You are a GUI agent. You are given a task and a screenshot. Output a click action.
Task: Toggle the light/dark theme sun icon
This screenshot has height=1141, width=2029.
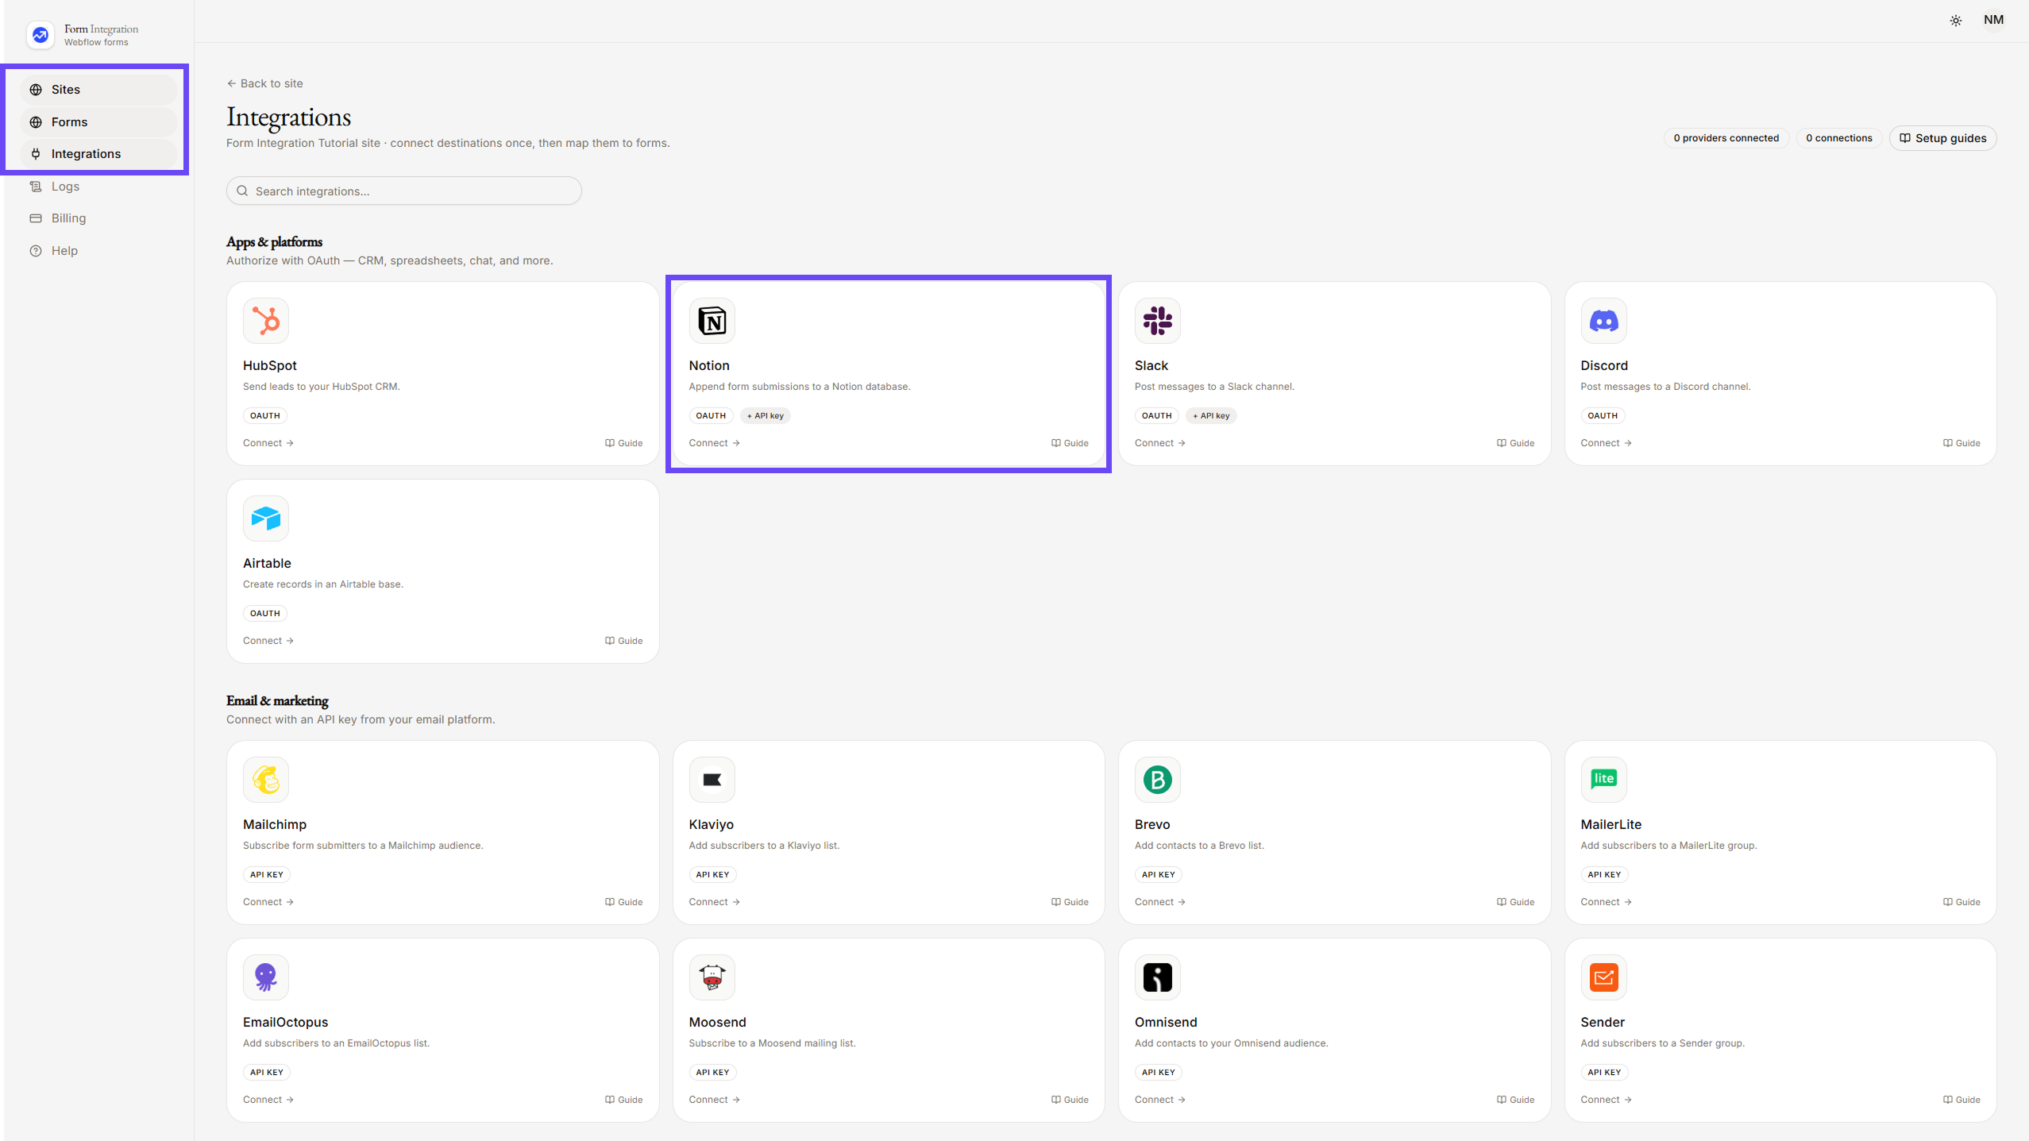[1956, 21]
